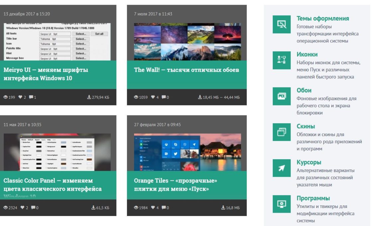Screen dimensions: 372x226
Task: Open The Wall! wallpapers collage thumbnail
Action: (187, 42)
